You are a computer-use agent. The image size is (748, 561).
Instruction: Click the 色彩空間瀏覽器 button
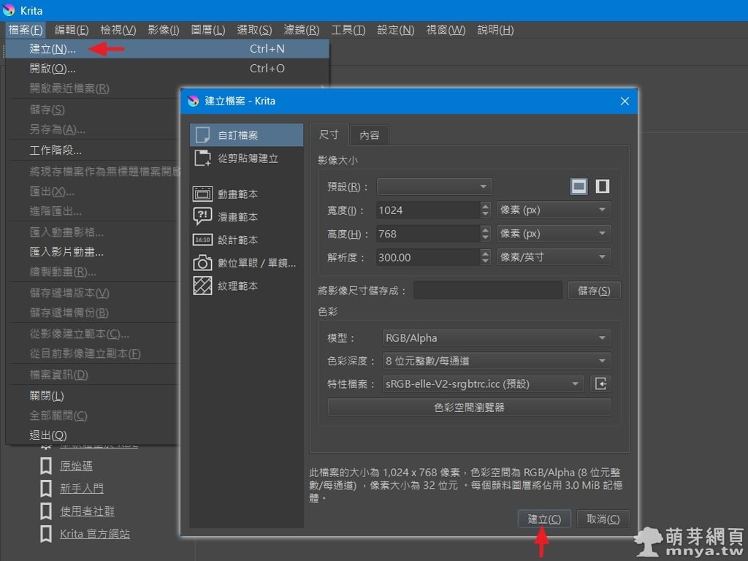[469, 408]
